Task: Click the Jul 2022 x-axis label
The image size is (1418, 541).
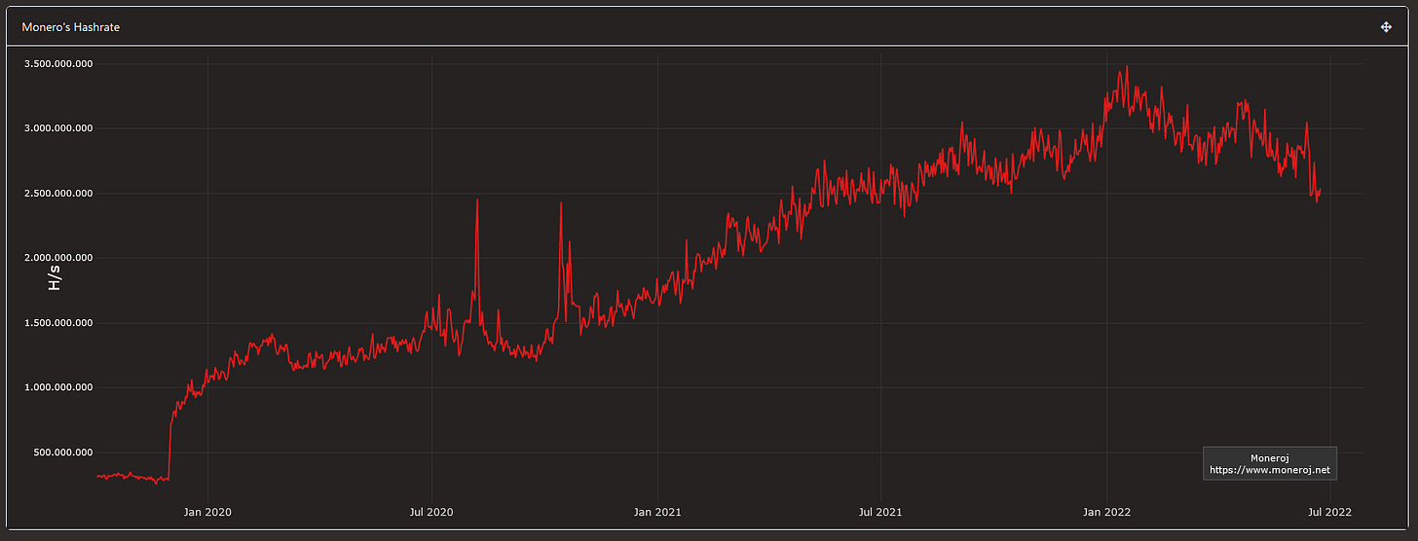Action: (x=1329, y=511)
